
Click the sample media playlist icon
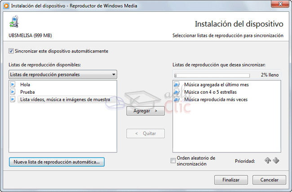[x=13, y=100]
